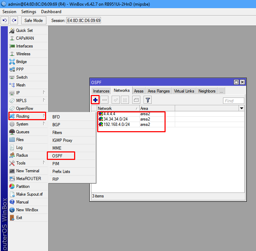Click the Log sheet icon
Image resolution: width=256 pixels, height=251 pixels.
(x=12, y=147)
